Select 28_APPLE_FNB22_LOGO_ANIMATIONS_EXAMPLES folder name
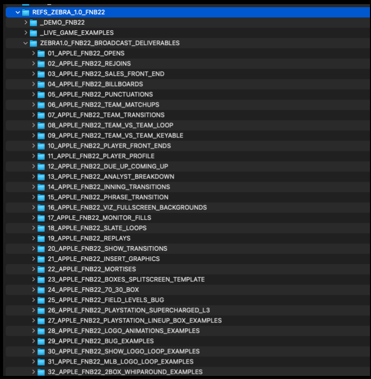 [x=124, y=331]
